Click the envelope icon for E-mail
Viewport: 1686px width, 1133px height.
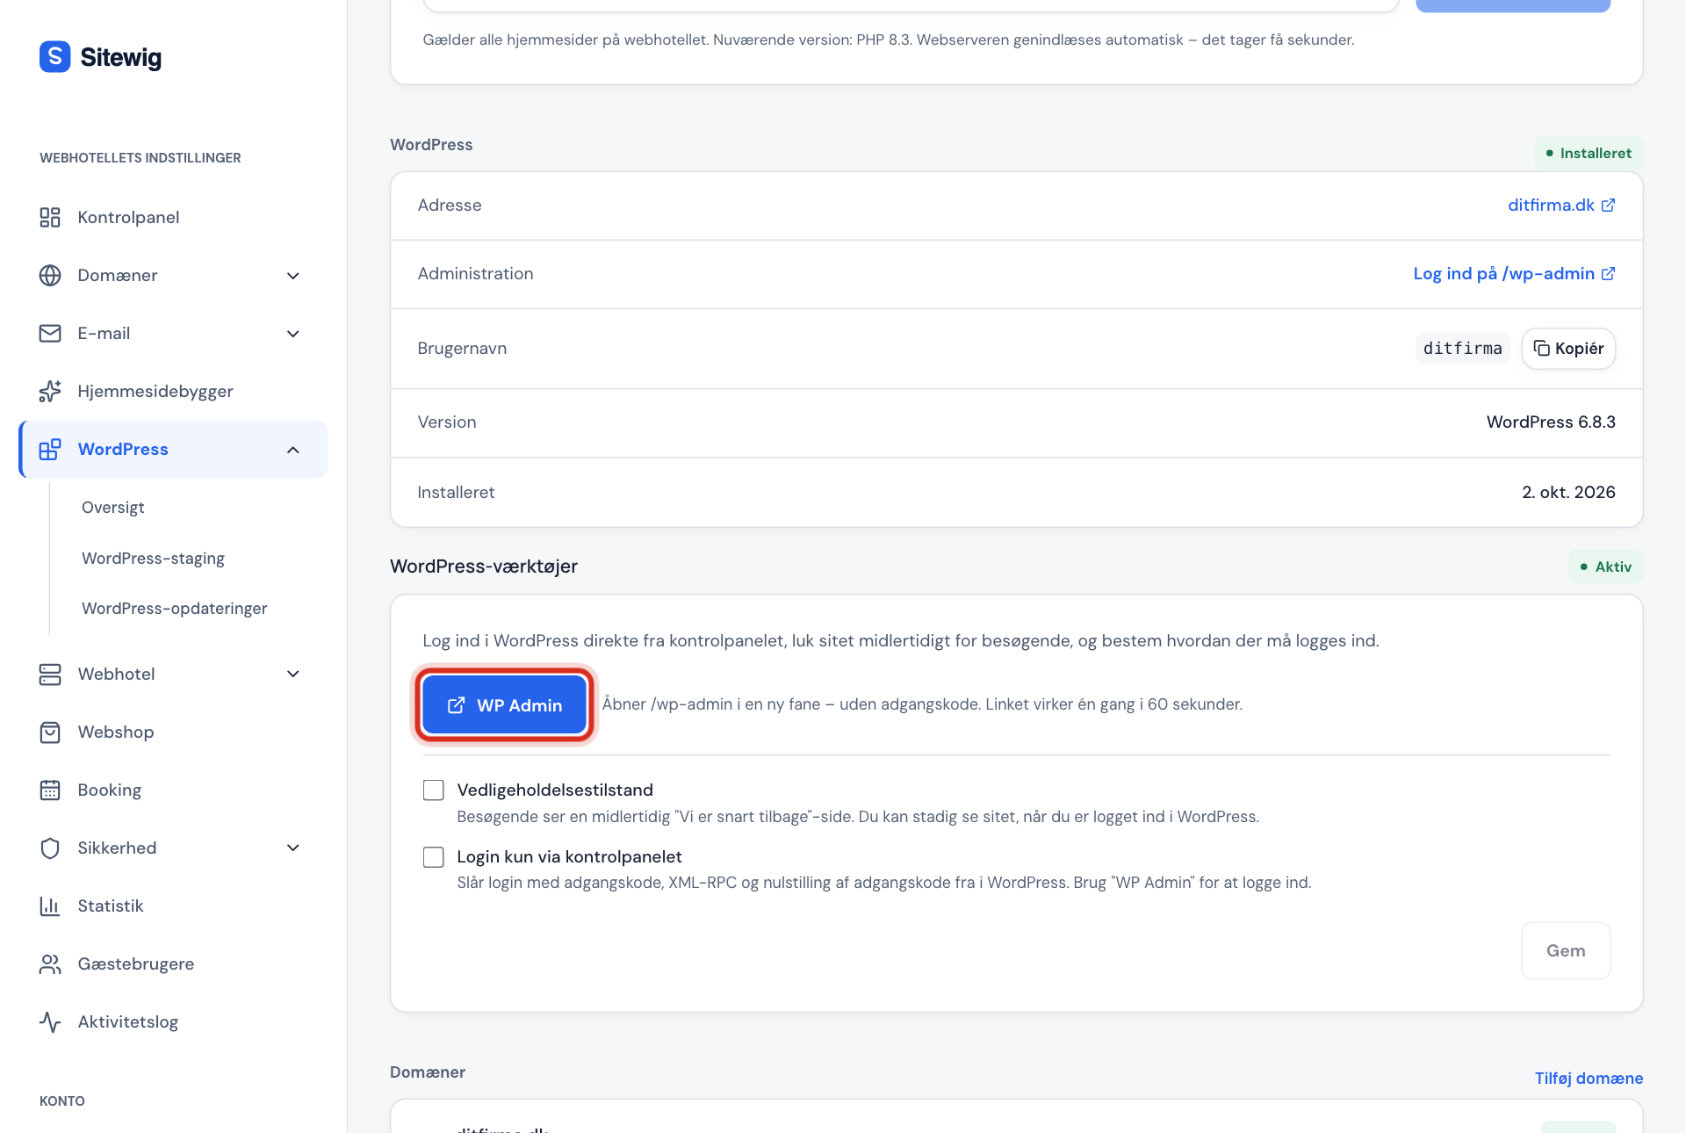click(x=50, y=333)
